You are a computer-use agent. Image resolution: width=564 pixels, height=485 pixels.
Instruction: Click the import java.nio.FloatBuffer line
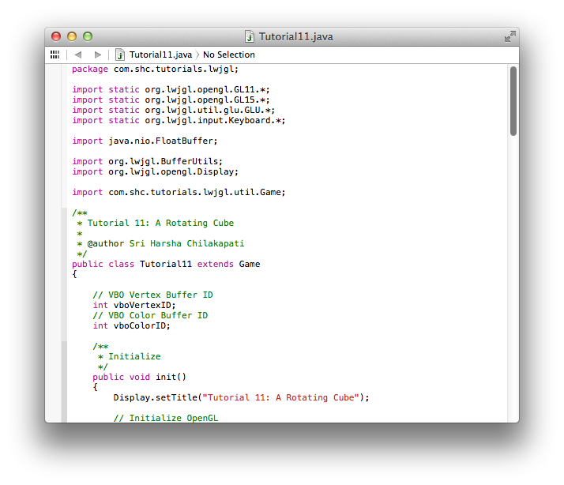click(145, 141)
